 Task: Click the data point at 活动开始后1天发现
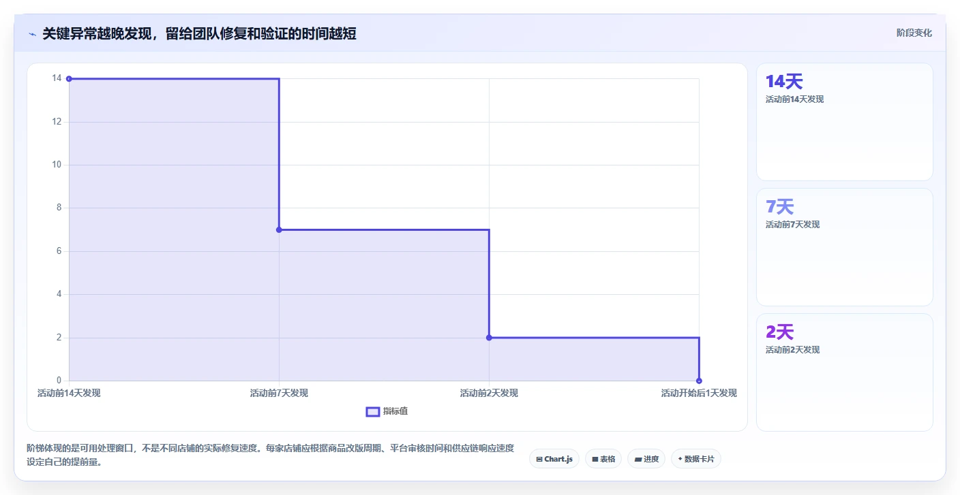699,381
